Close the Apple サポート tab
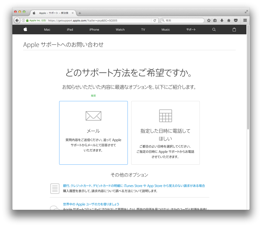This screenshot has height=227, width=262. click(x=72, y=13)
